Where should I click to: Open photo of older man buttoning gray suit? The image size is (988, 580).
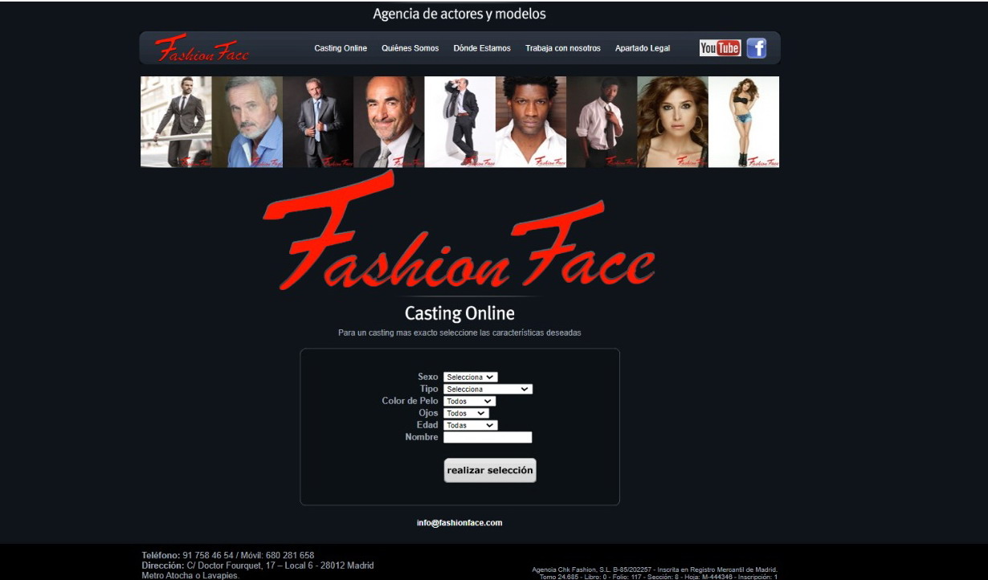[318, 122]
